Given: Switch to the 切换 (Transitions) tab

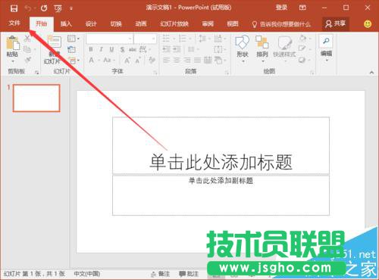Looking at the screenshot, I should click(116, 23).
